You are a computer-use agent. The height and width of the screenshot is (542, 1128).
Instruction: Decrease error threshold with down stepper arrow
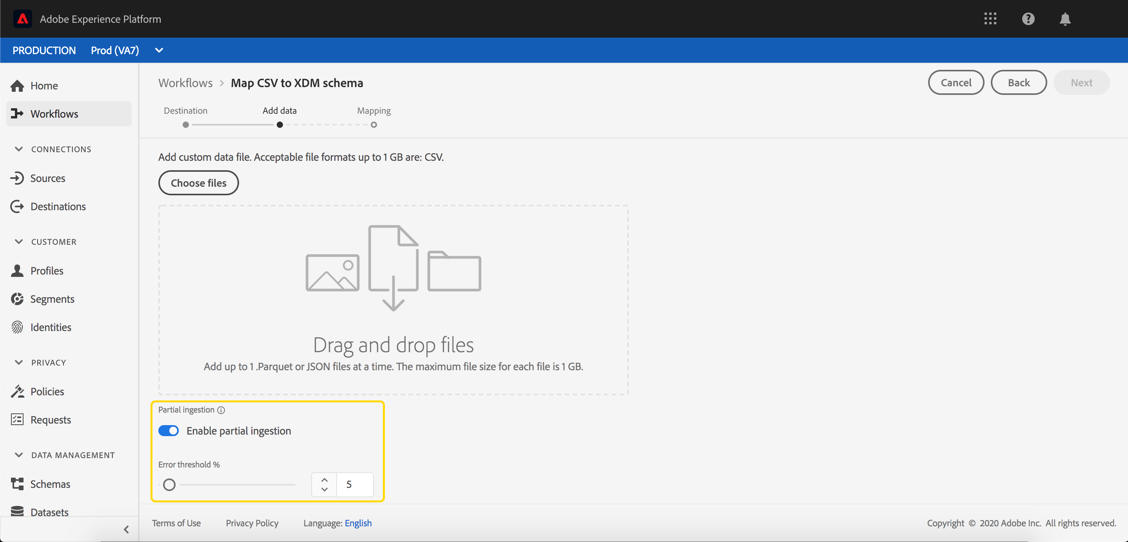(324, 489)
